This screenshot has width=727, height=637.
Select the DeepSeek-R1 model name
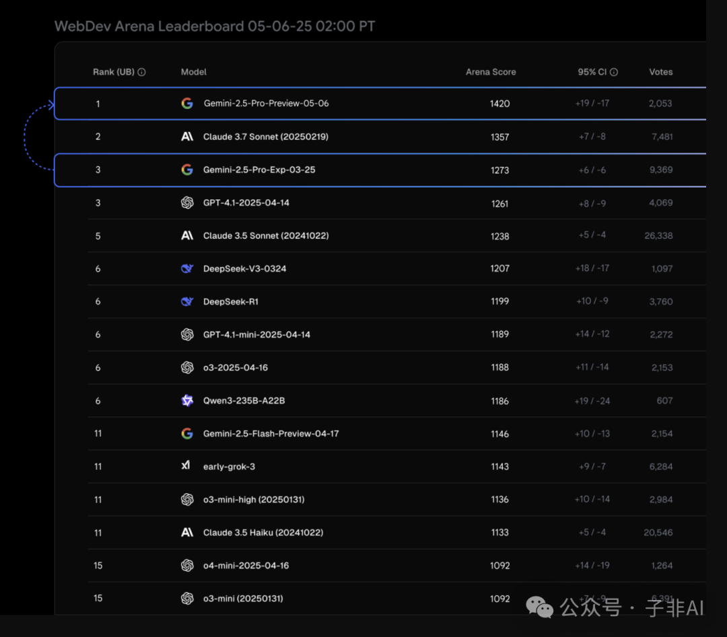(231, 301)
